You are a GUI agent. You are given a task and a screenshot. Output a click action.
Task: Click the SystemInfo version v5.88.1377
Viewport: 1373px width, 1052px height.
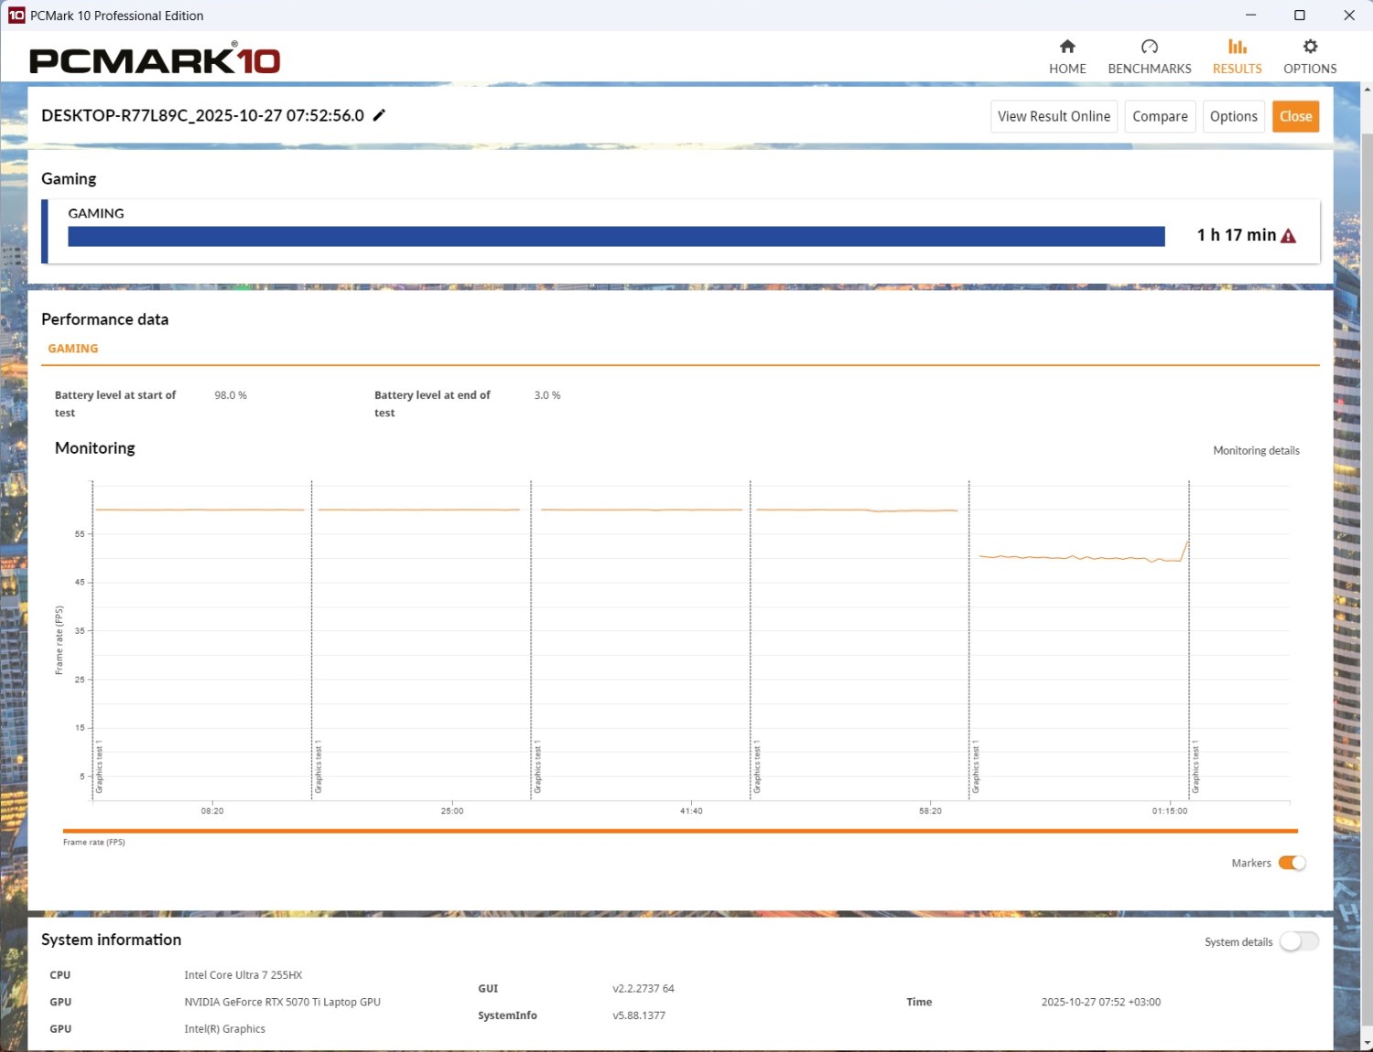coord(639,1015)
